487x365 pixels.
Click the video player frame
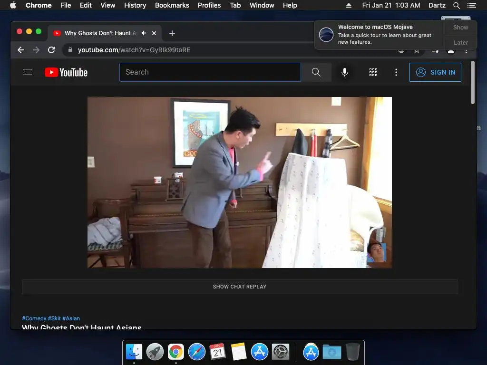(x=240, y=182)
